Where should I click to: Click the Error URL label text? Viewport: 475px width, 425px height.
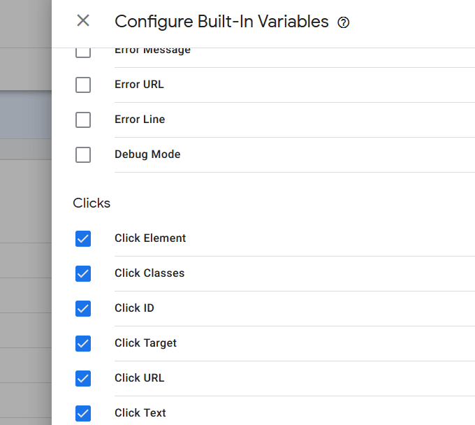point(139,85)
